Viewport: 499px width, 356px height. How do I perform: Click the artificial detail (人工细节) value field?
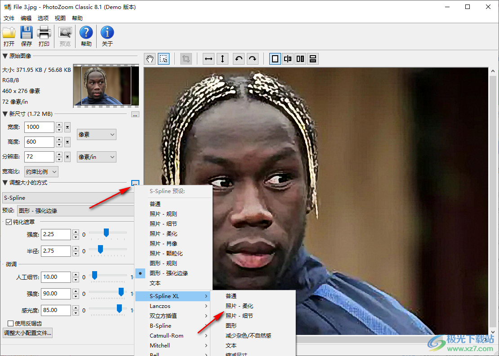[56, 277]
